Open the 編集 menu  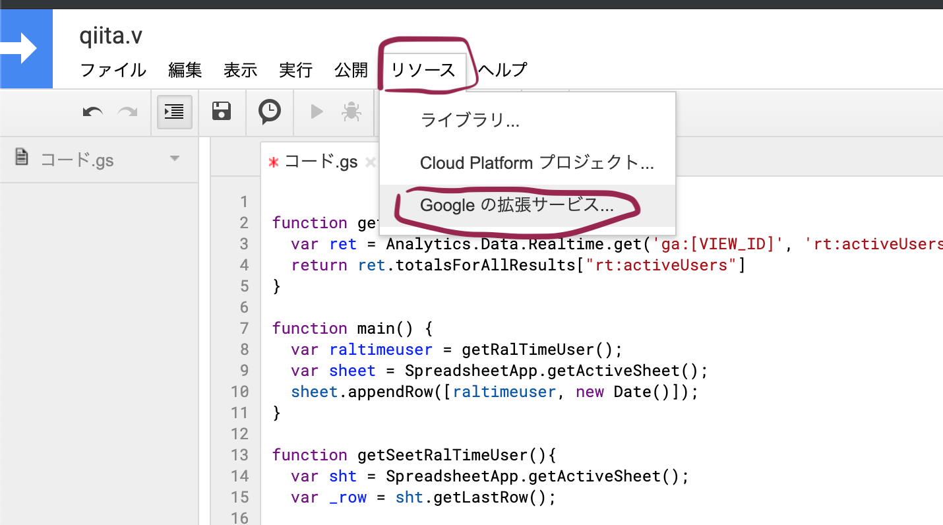[x=185, y=70]
